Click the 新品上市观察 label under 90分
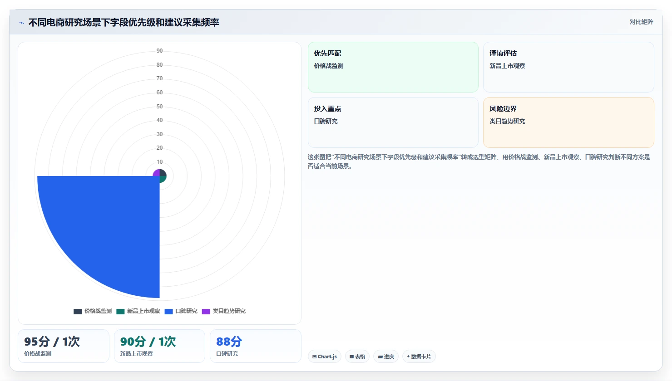 (x=136, y=354)
